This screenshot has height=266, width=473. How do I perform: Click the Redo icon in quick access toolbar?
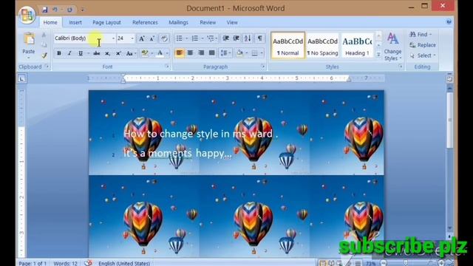(x=69, y=10)
